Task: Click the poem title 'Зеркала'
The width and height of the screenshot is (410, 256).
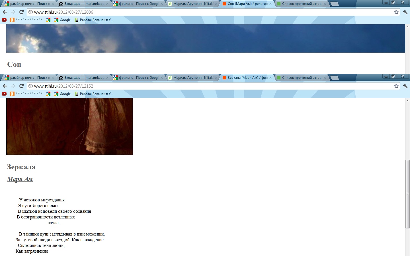Action: (x=21, y=167)
